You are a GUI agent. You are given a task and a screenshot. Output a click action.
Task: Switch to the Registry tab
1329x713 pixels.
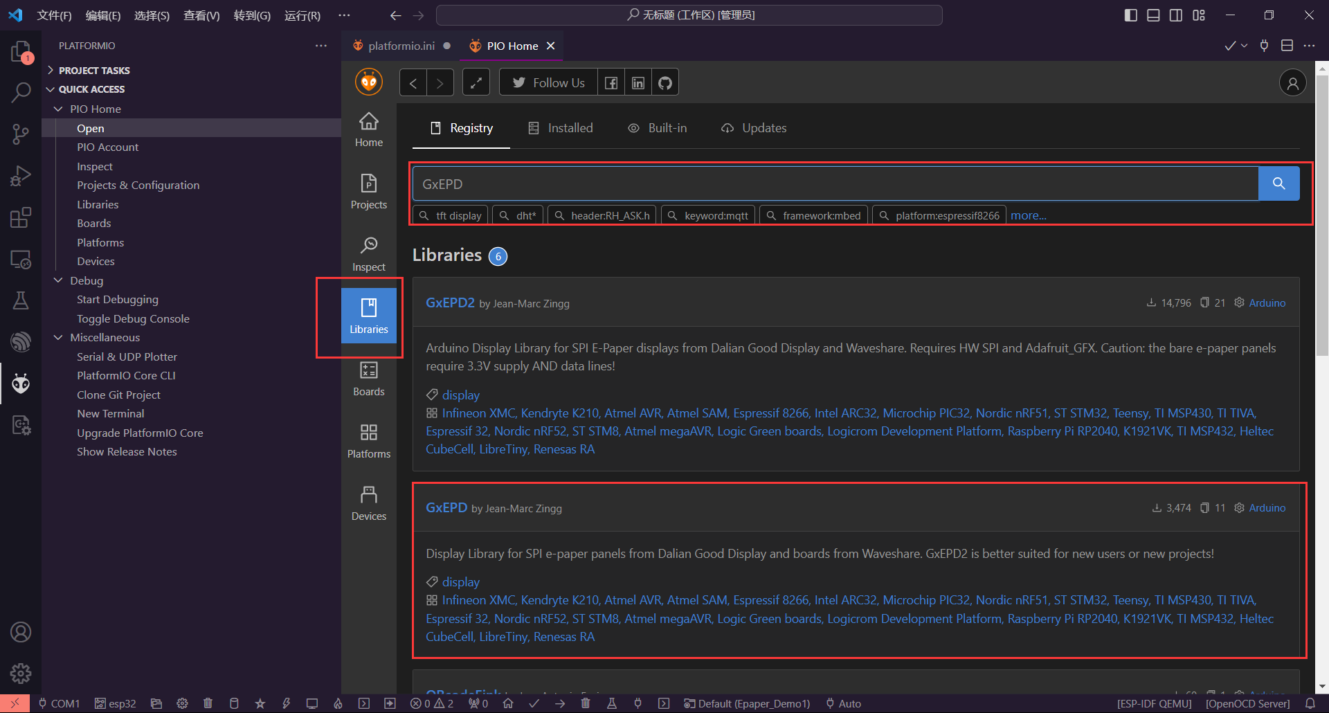pyautogui.click(x=462, y=128)
